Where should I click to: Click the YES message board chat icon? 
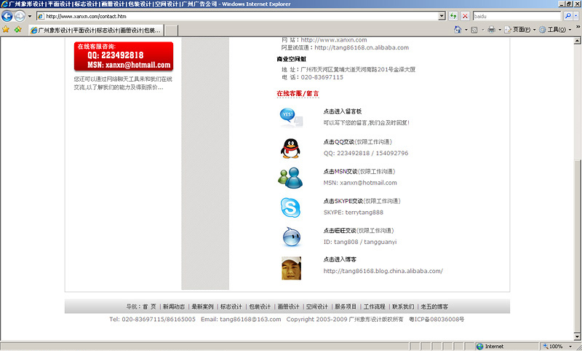point(291,118)
